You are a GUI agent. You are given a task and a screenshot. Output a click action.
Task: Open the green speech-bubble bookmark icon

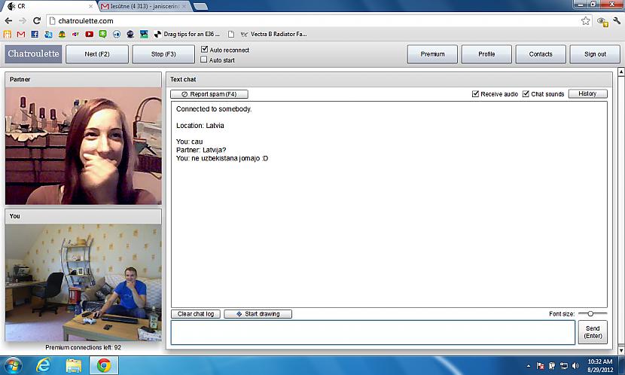(103, 35)
